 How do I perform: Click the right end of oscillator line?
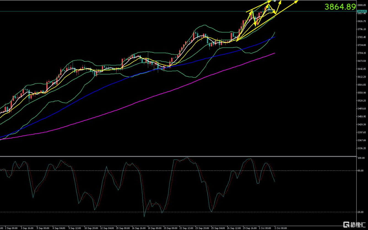coord(275,181)
